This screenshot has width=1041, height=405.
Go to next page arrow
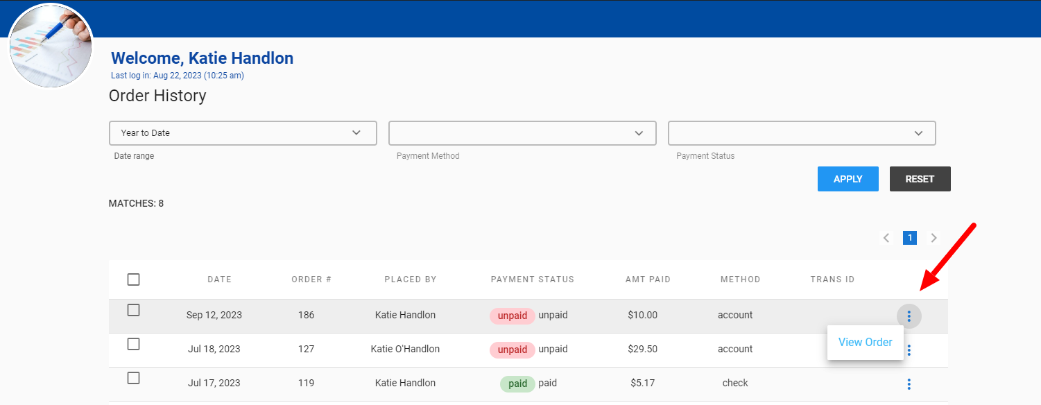pyautogui.click(x=934, y=238)
